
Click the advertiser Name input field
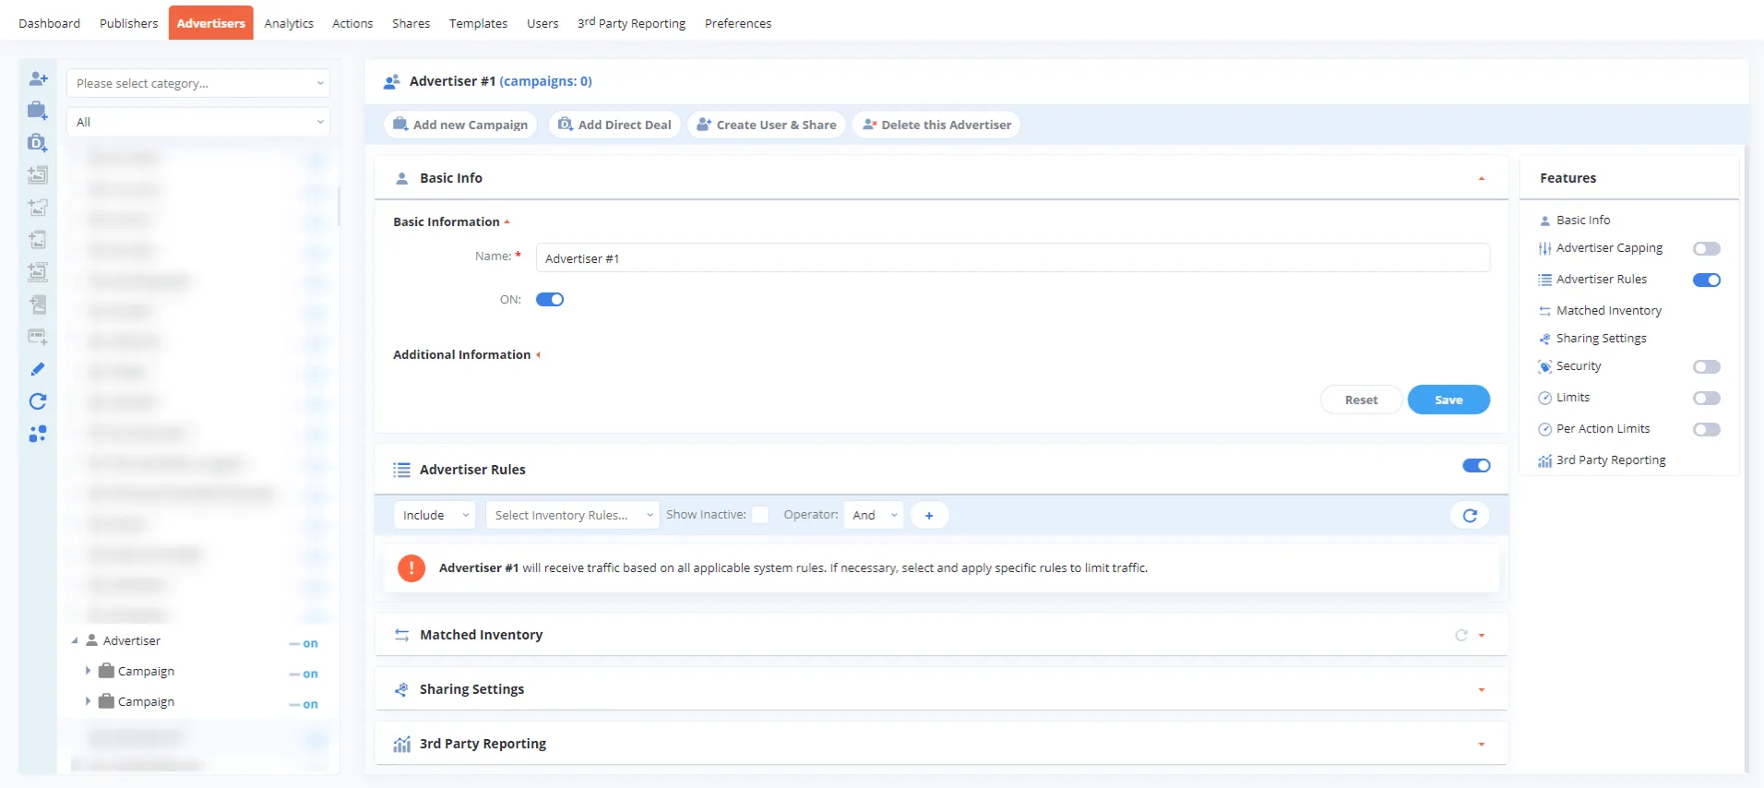pyautogui.click(x=1013, y=258)
